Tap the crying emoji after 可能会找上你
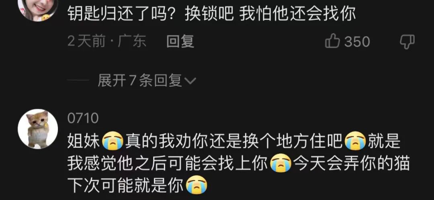The image size is (434, 200). pyautogui.click(x=280, y=164)
